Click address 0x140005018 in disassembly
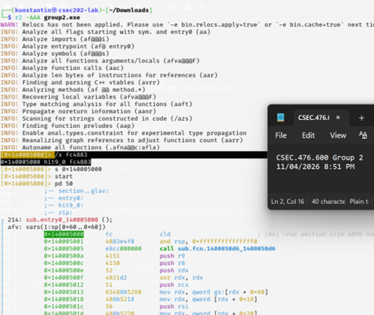374x315 pixels. 63,300
